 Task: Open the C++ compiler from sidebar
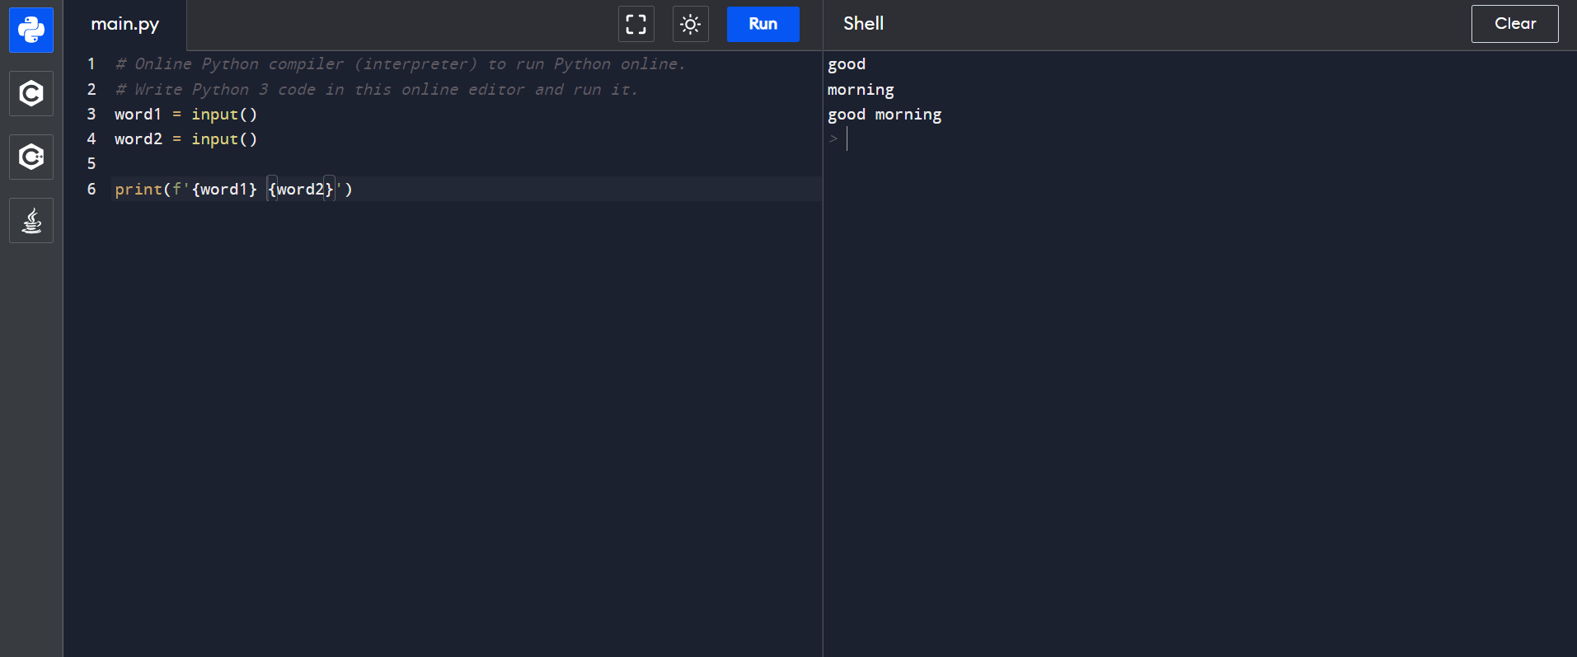(31, 157)
